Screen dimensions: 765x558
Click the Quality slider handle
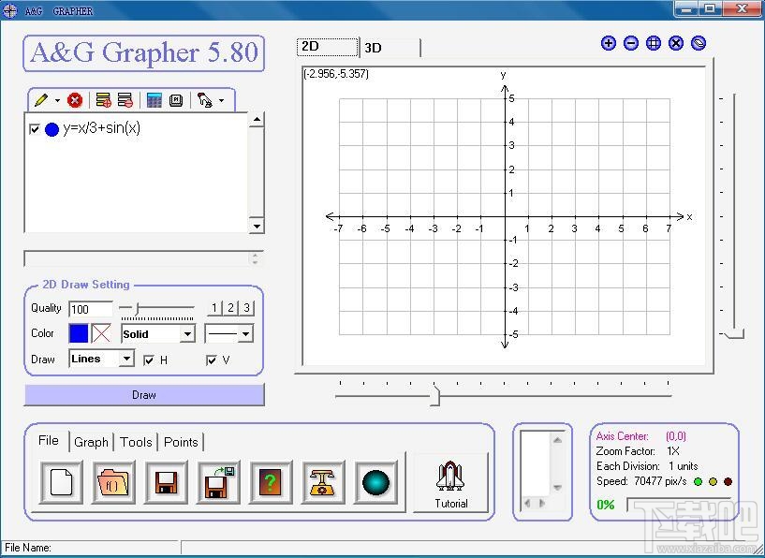coord(138,308)
